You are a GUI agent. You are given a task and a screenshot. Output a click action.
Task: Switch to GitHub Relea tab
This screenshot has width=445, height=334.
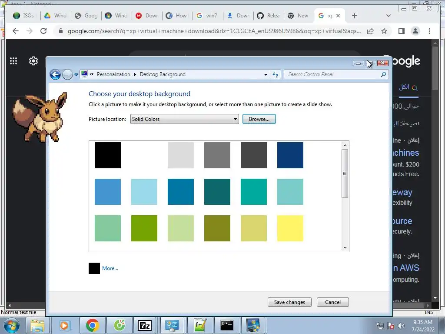(269, 16)
